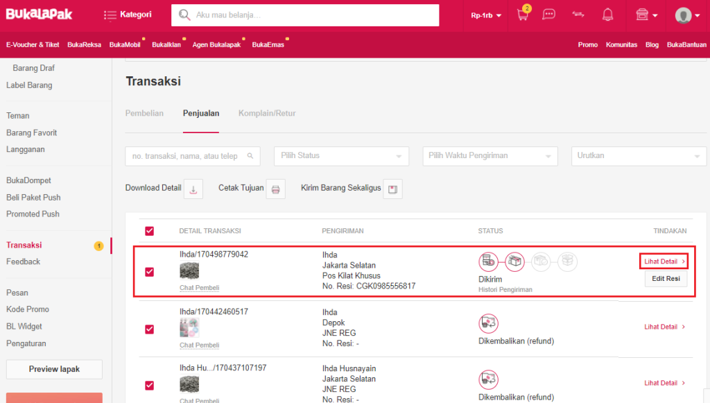Screen dimensions: 710x403
Task: Open BukaMobil menu item
Action: tap(125, 44)
